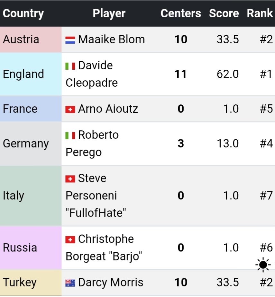Click the Netherlands flag beside Maaike Blom
This screenshot has height=297, width=275.
[x=70, y=40]
